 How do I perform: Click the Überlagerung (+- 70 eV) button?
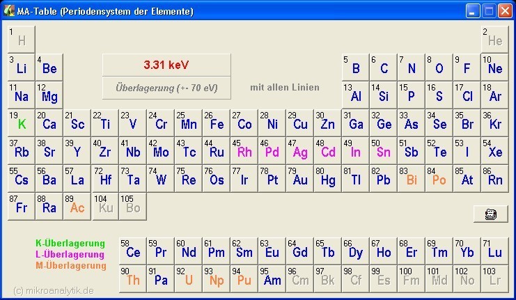[x=166, y=88]
